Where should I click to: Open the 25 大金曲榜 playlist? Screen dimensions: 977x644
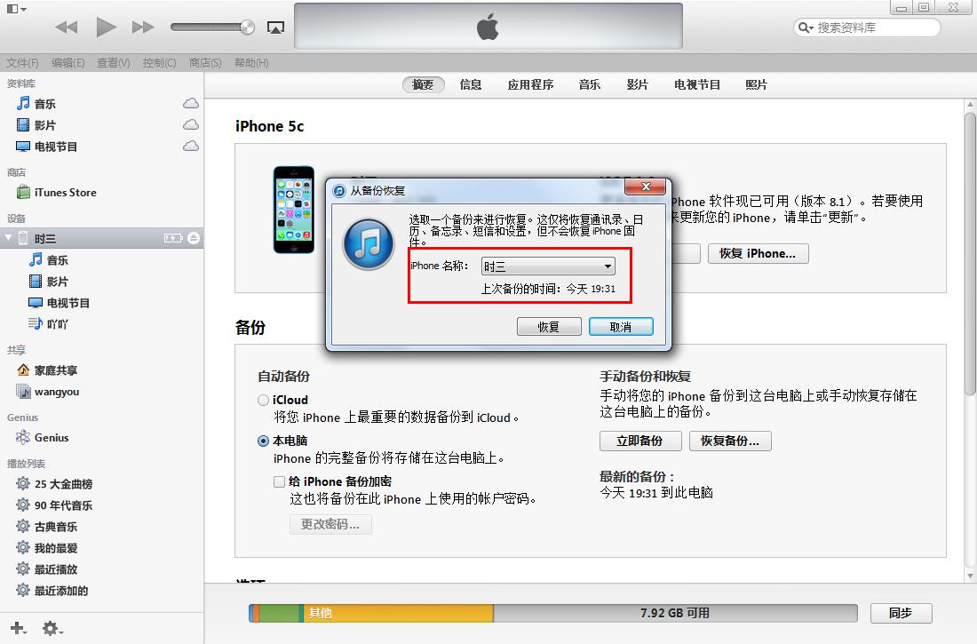[74, 483]
